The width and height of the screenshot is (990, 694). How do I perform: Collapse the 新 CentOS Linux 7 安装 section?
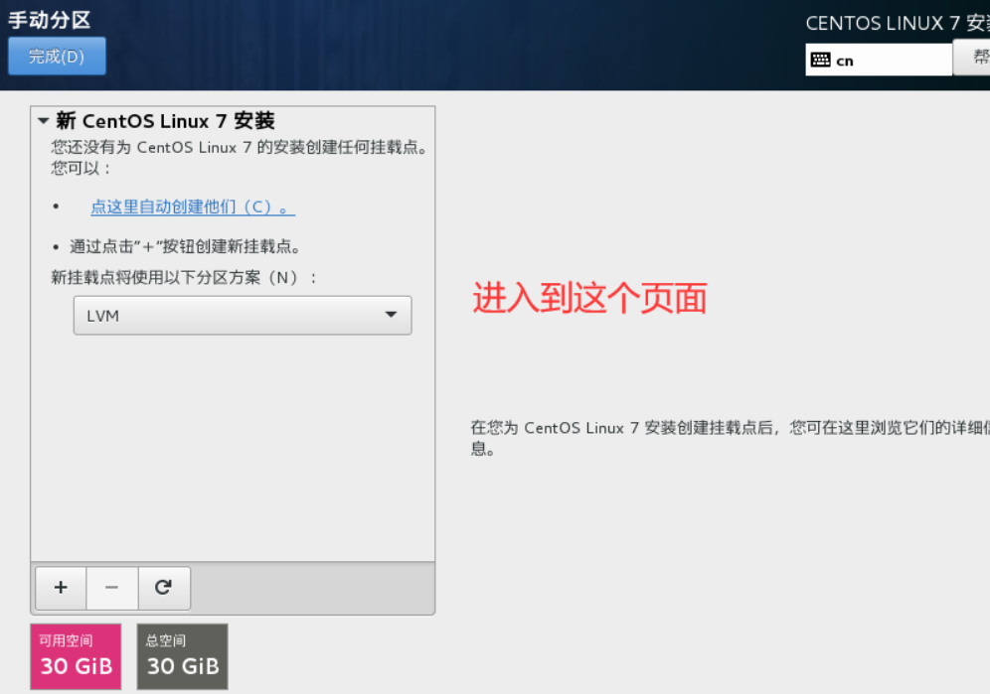tap(43, 120)
